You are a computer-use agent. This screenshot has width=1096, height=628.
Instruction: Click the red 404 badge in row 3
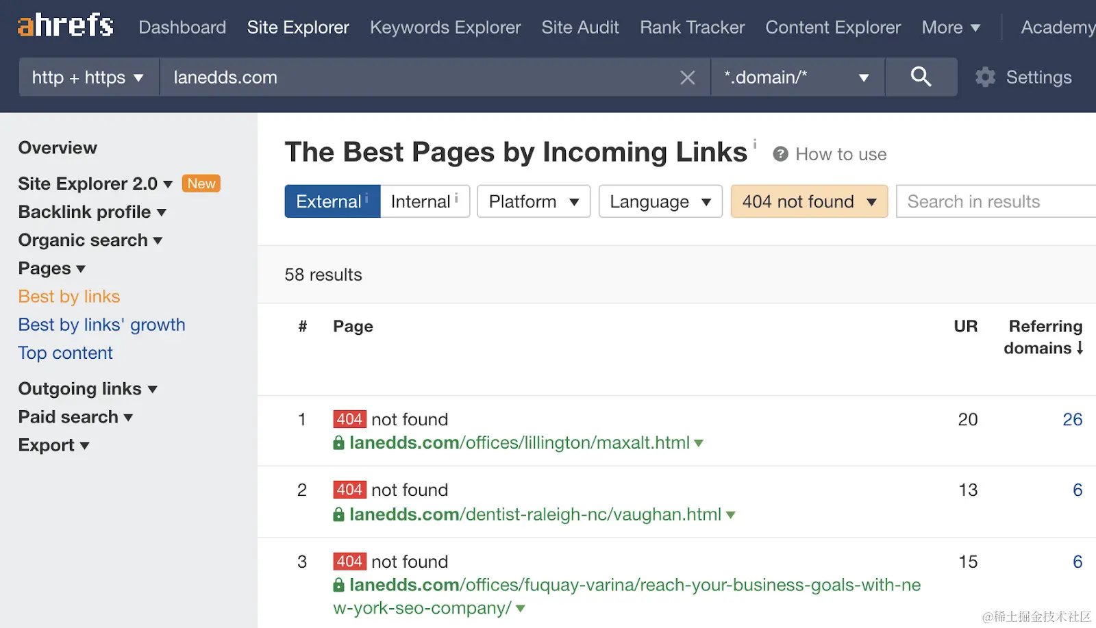pyautogui.click(x=349, y=562)
